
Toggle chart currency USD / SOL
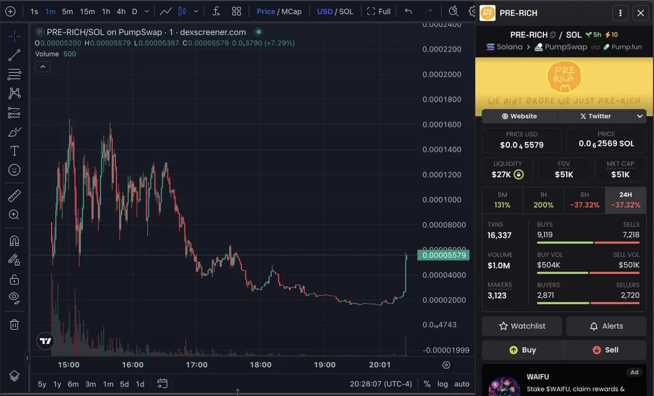click(x=335, y=11)
